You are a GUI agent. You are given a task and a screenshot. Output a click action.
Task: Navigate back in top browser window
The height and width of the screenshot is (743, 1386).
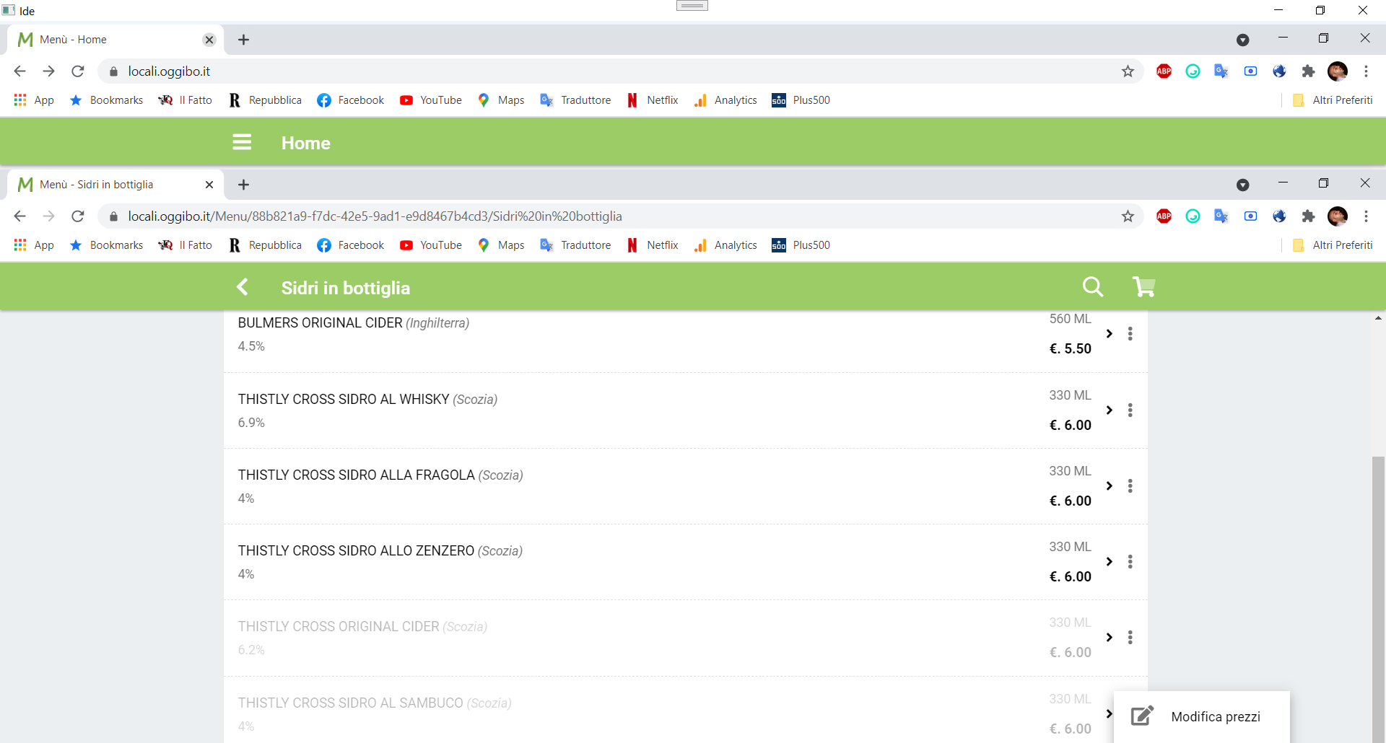[x=20, y=71]
